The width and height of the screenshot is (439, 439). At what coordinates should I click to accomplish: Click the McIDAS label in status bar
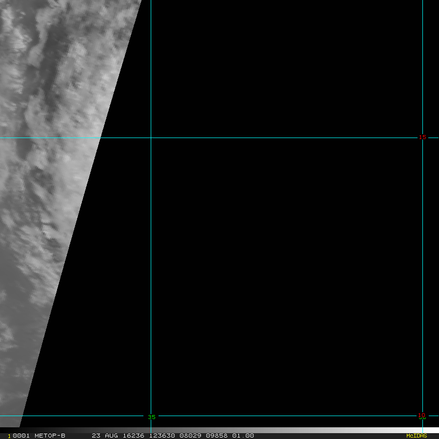pyautogui.click(x=416, y=436)
